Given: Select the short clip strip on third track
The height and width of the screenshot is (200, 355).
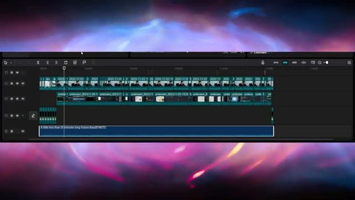Looking at the screenshot, I should 48,116.
